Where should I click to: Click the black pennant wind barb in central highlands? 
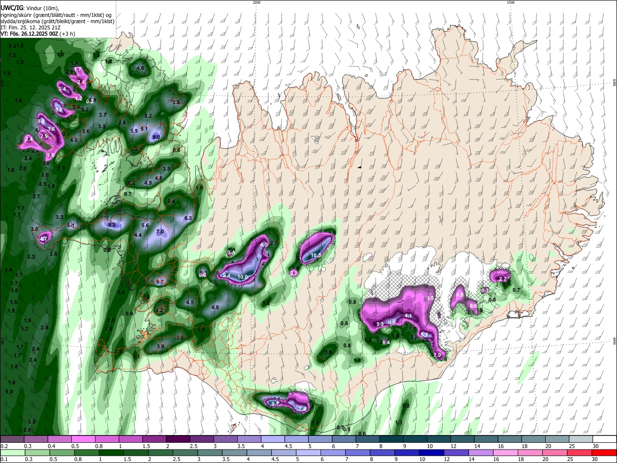pos(359,166)
